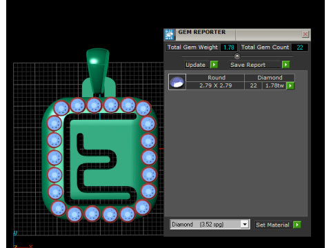The image size is (331, 248).
Task: Collapse the panel using the circular arrow handle
Action: (x=237, y=56)
